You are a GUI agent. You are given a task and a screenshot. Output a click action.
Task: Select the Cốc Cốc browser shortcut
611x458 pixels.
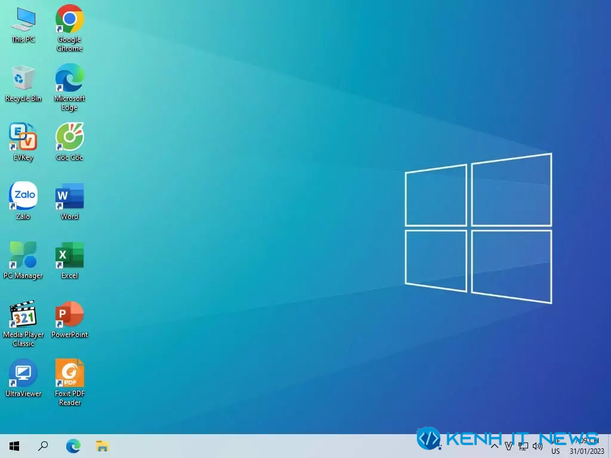(x=69, y=142)
